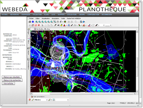Click the Voir la fiche button
The height and width of the screenshot is (108, 143).
pyautogui.click(x=8, y=83)
